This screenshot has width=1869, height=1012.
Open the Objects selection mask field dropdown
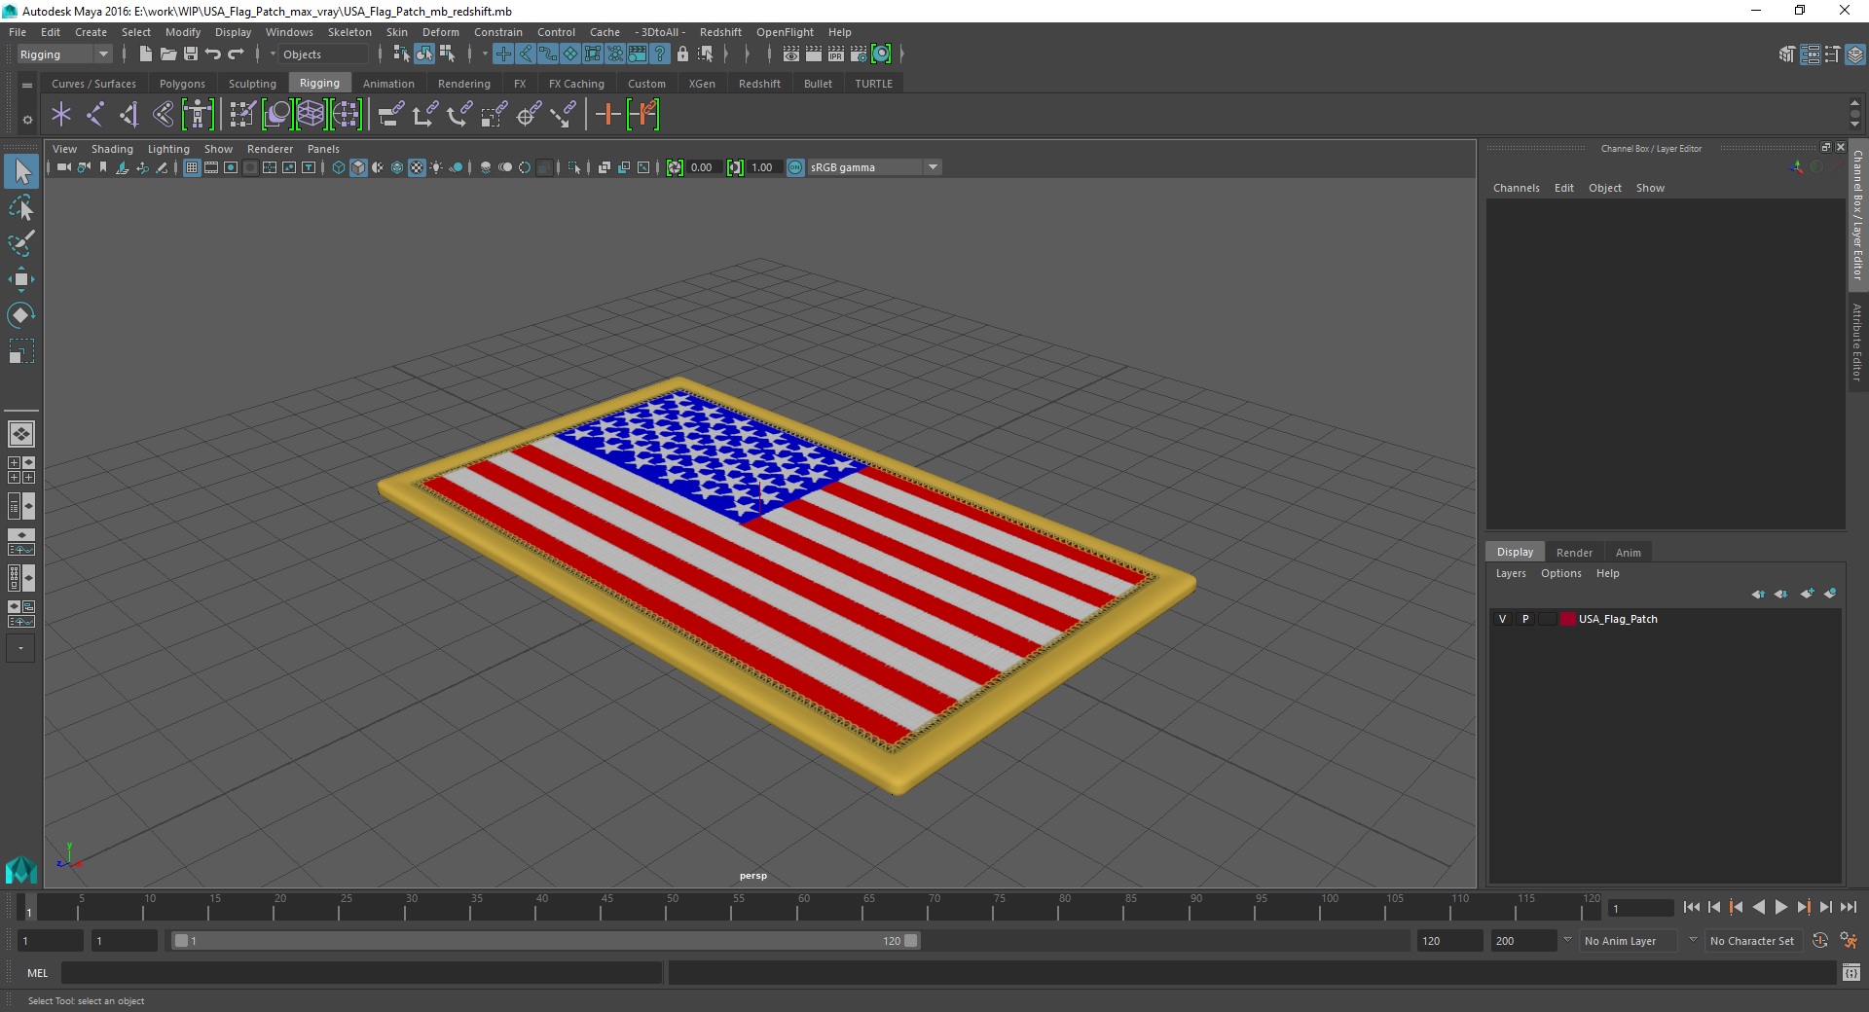325,54
